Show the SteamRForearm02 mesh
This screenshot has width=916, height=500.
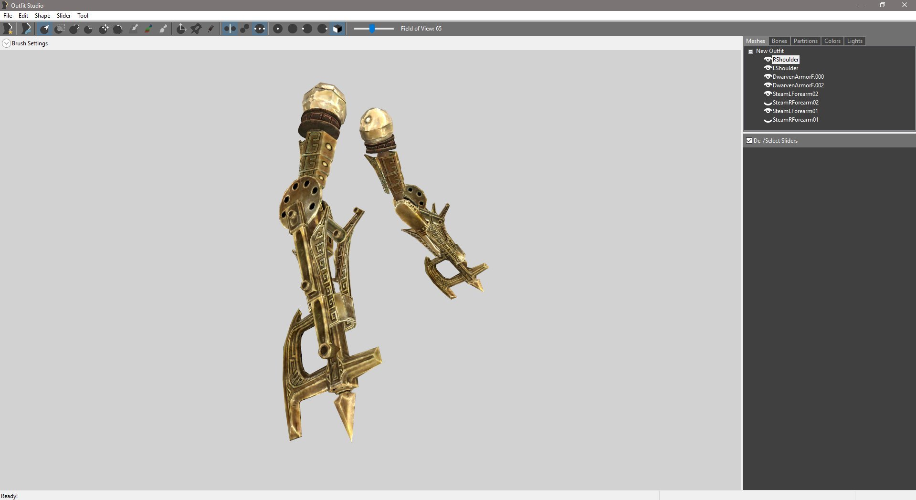tap(768, 103)
